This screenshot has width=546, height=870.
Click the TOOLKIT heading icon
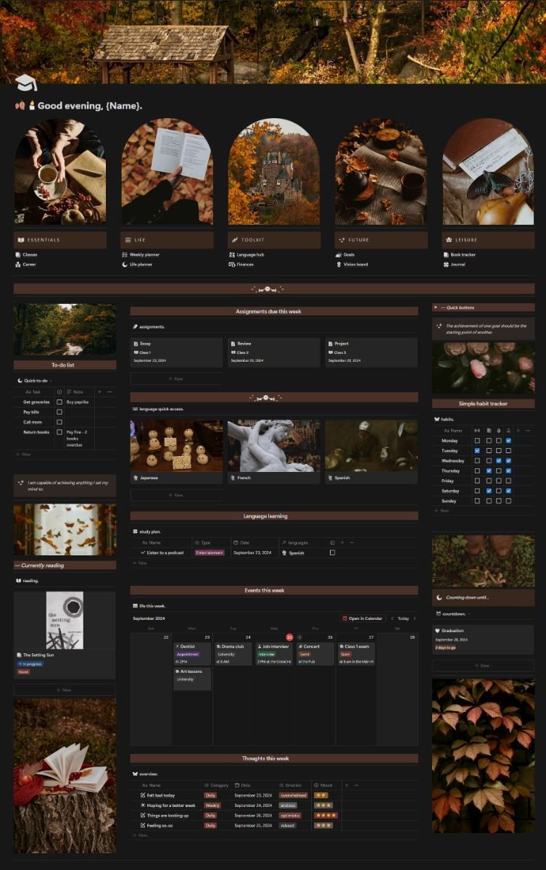pos(235,240)
